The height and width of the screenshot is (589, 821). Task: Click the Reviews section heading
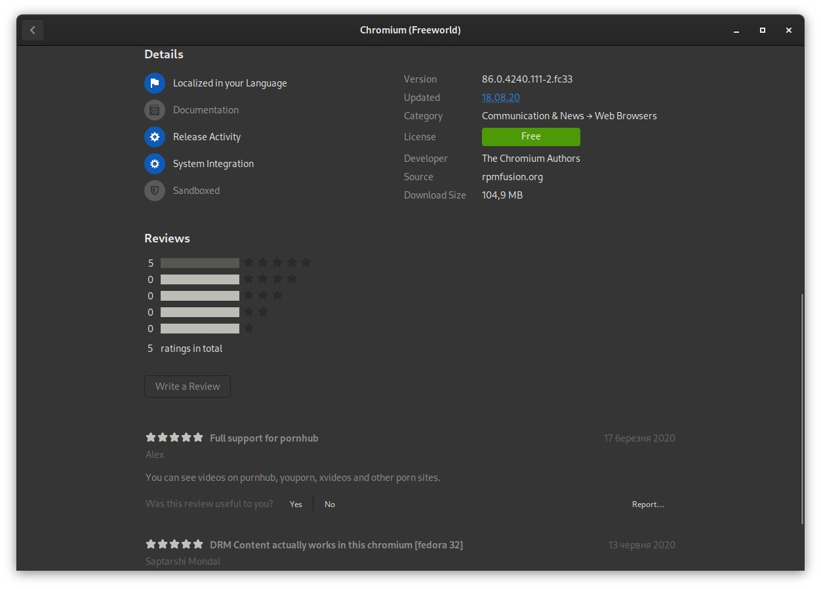[167, 238]
